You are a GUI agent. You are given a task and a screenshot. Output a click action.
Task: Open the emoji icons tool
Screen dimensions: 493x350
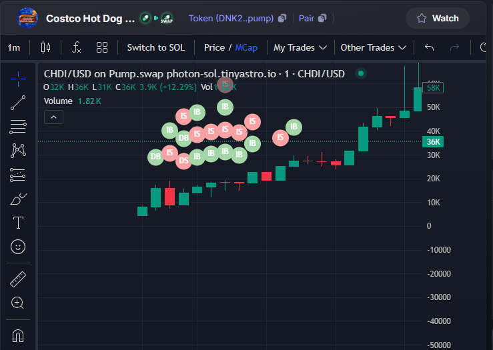coord(18,247)
